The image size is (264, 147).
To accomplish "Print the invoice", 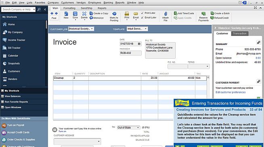I will (x=127, y=15).
